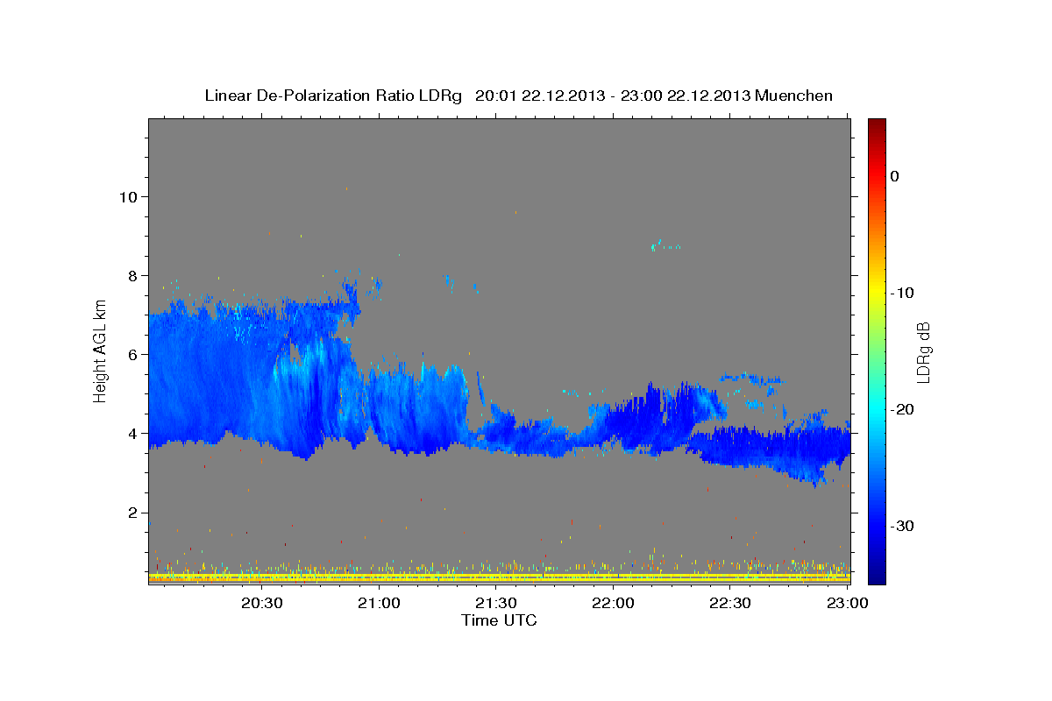Screen dimensions: 1052x701
Task: Click the 'LDRg dB' colorbar label
Action: pos(922,352)
